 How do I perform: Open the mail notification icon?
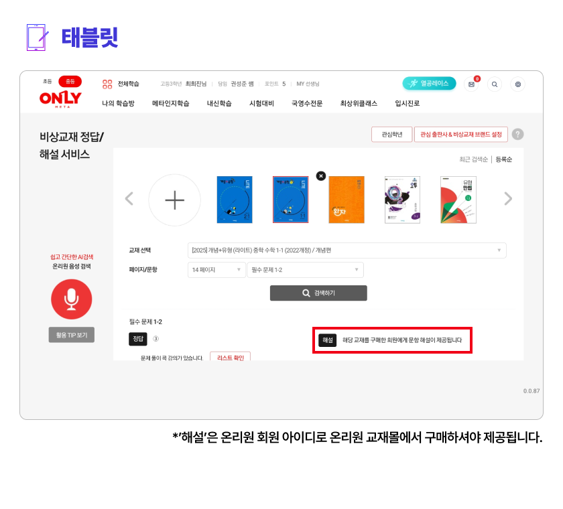pyautogui.click(x=471, y=84)
